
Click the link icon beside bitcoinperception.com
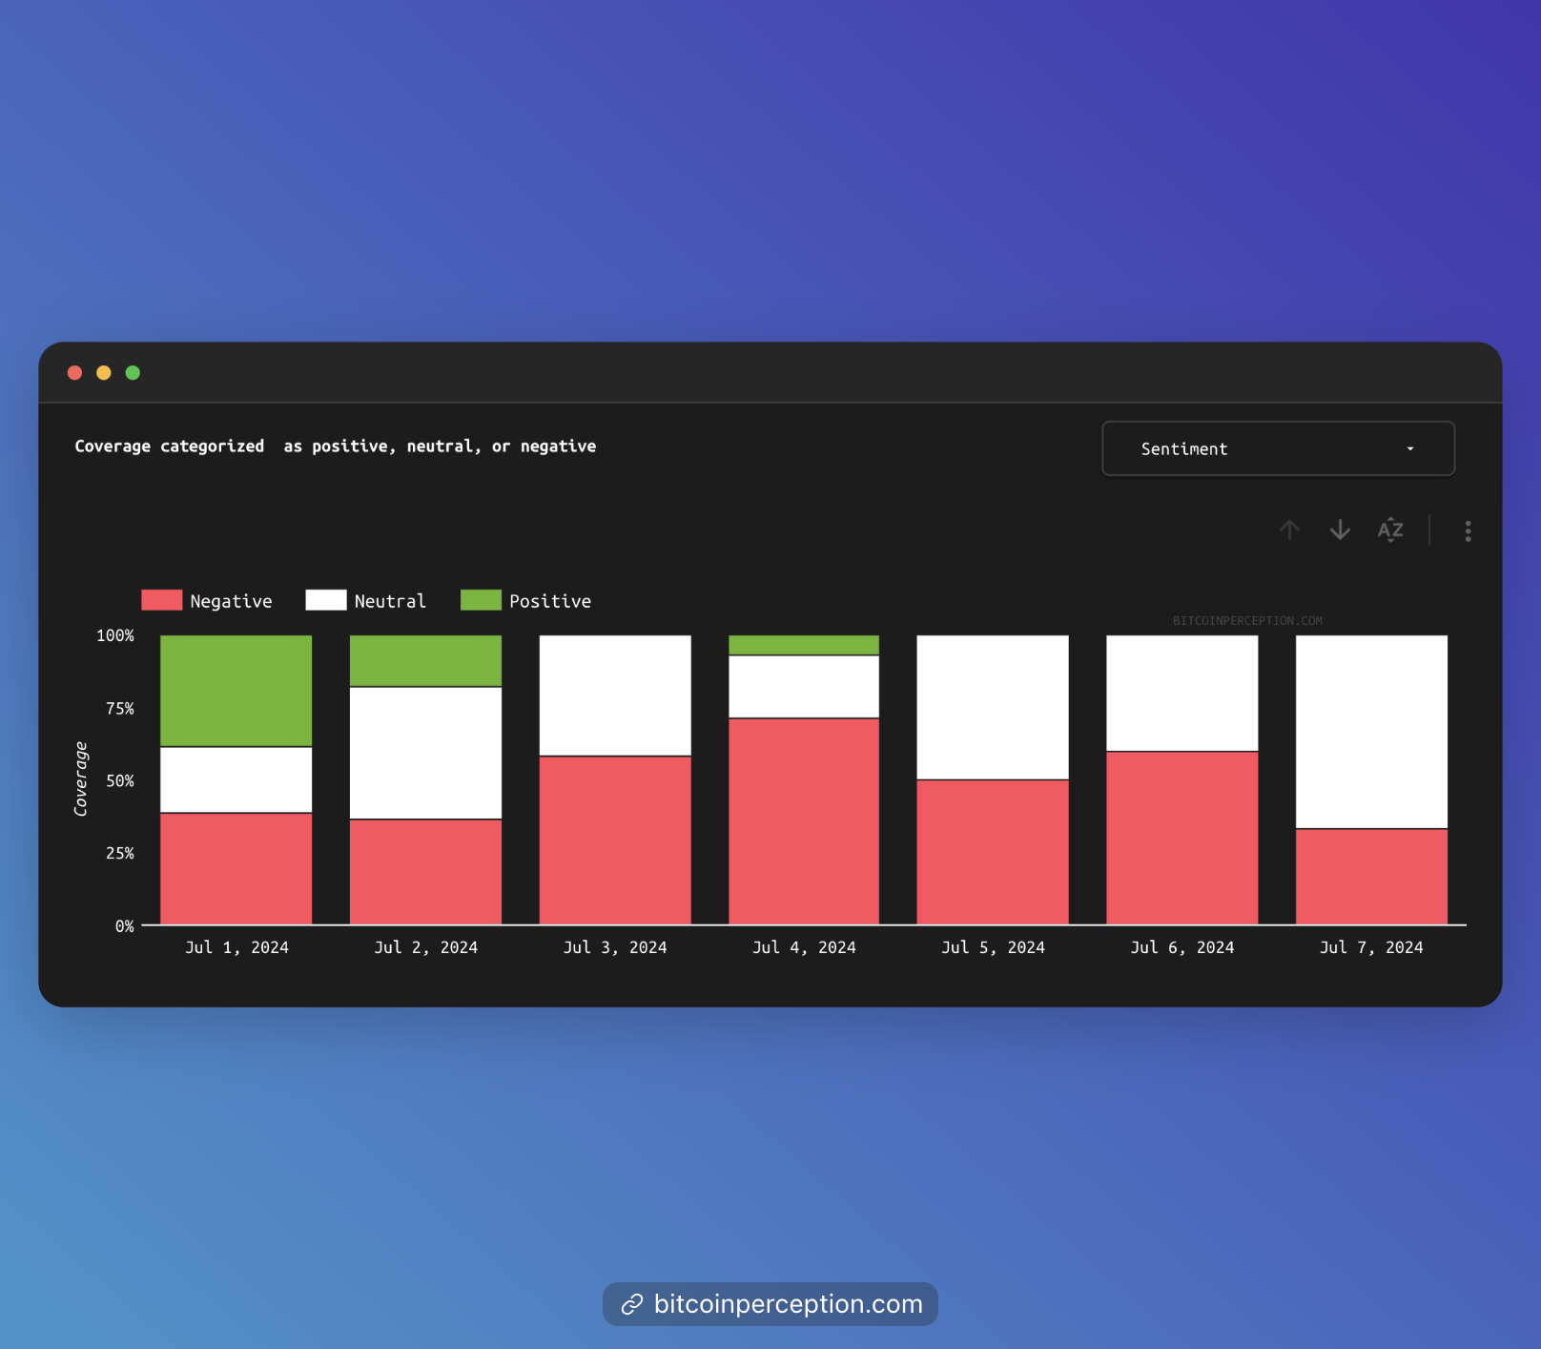coord(631,1304)
